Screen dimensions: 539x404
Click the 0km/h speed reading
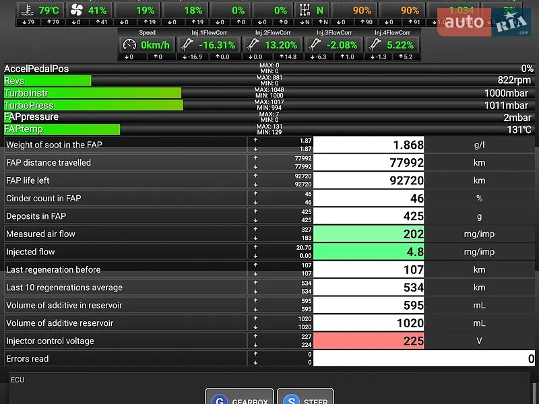pyautogui.click(x=155, y=45)
